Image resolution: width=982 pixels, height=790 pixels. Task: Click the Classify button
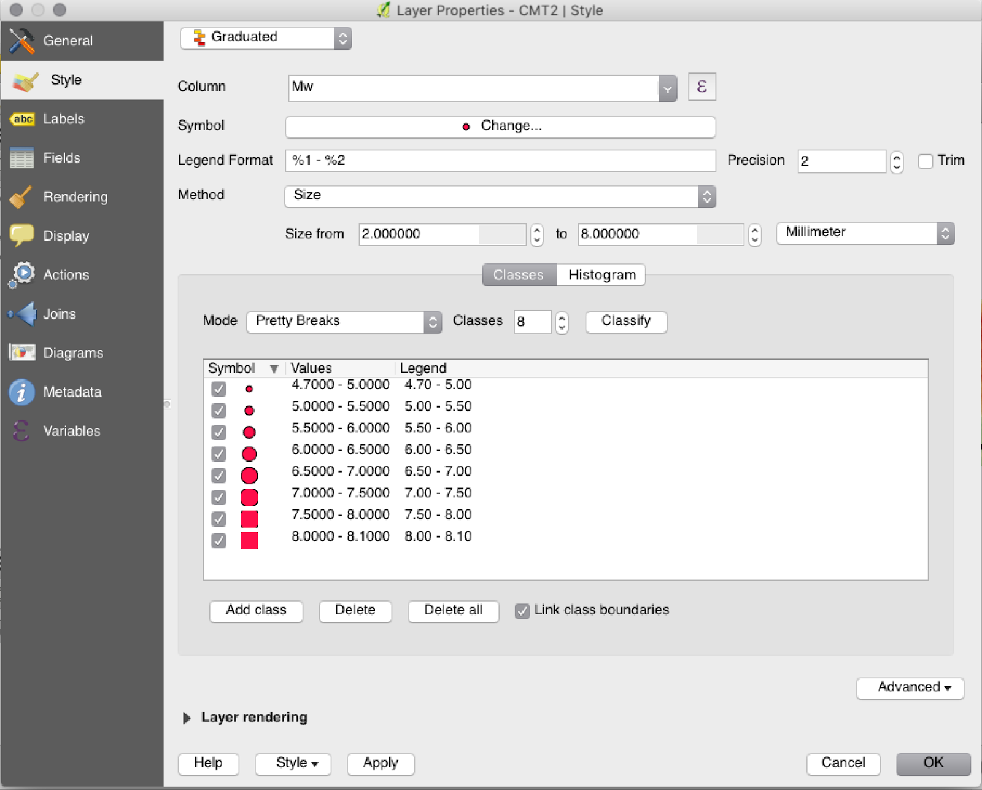[x=625, y=321]
